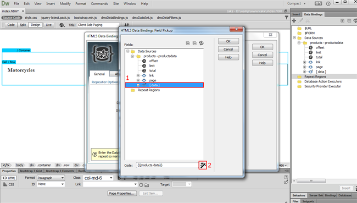Click Cancel in Field Pickup dialog

228,50
